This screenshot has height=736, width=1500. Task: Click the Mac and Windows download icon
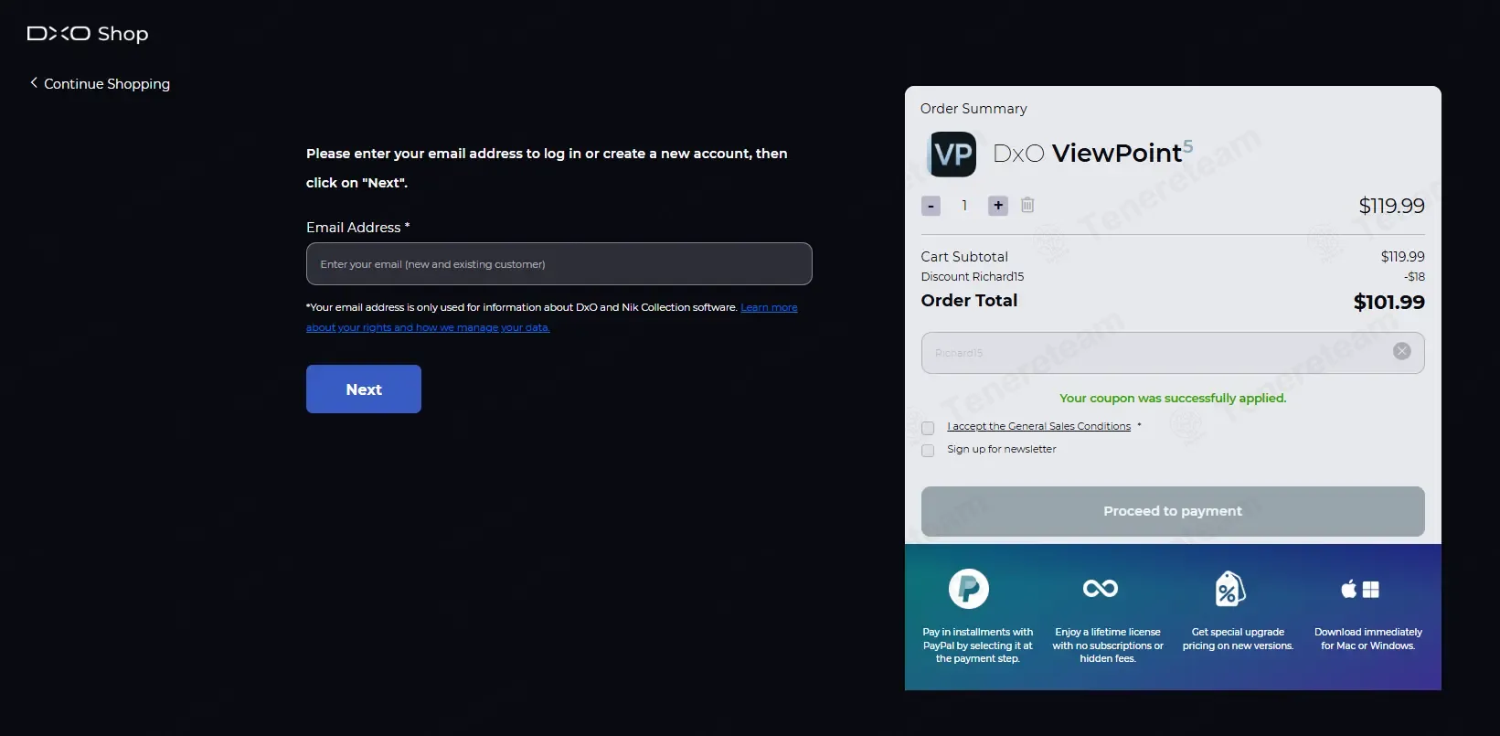(1360, 590)
